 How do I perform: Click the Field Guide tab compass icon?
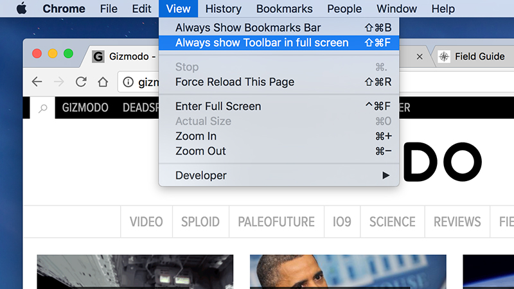444,57
